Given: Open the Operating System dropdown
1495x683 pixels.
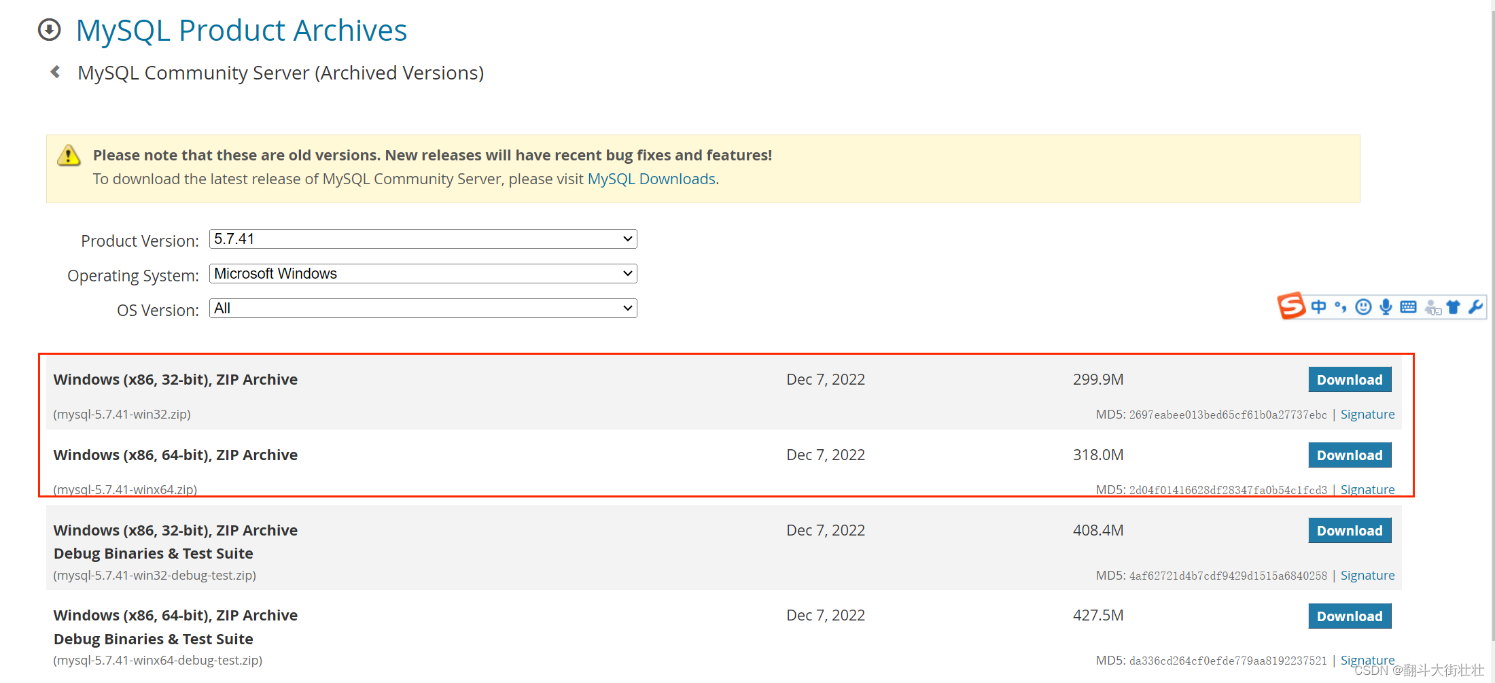Looking at the screenshot, I should coord(423,274).
